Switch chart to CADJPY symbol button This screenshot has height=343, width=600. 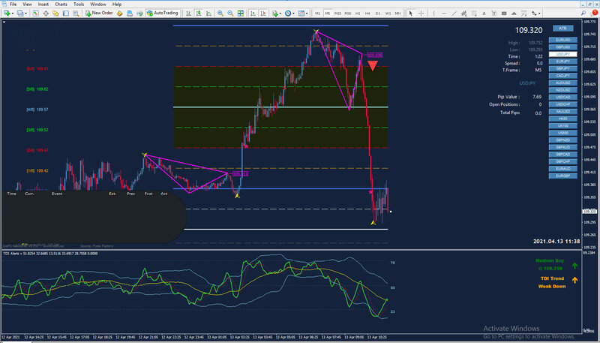pyautogui.click(x=563, y=76)
